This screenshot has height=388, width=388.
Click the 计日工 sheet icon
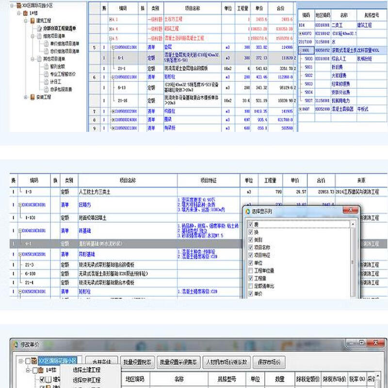pyautogui.click(x=46, y=81)
